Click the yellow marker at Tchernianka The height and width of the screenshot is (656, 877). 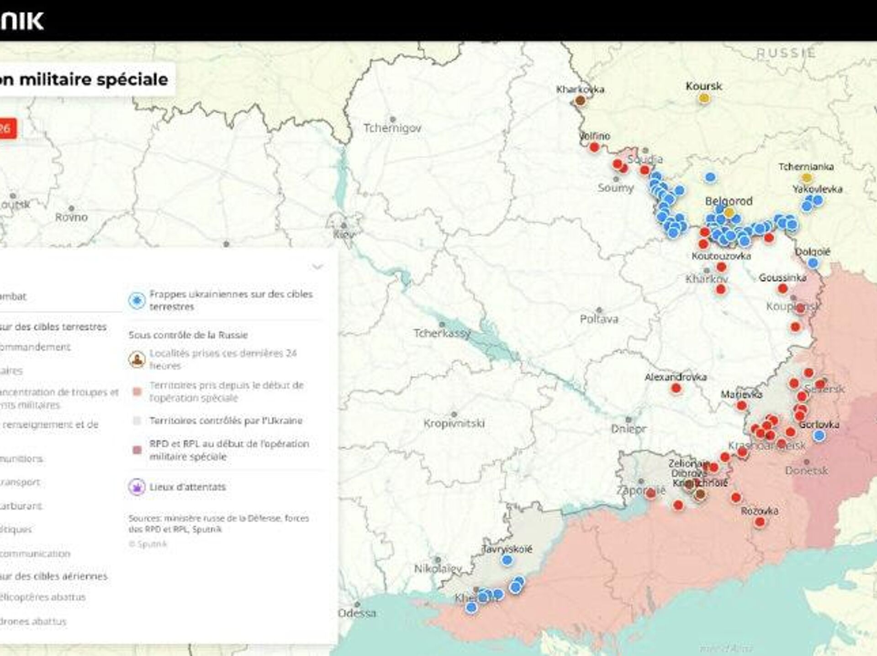coord(807,178)
